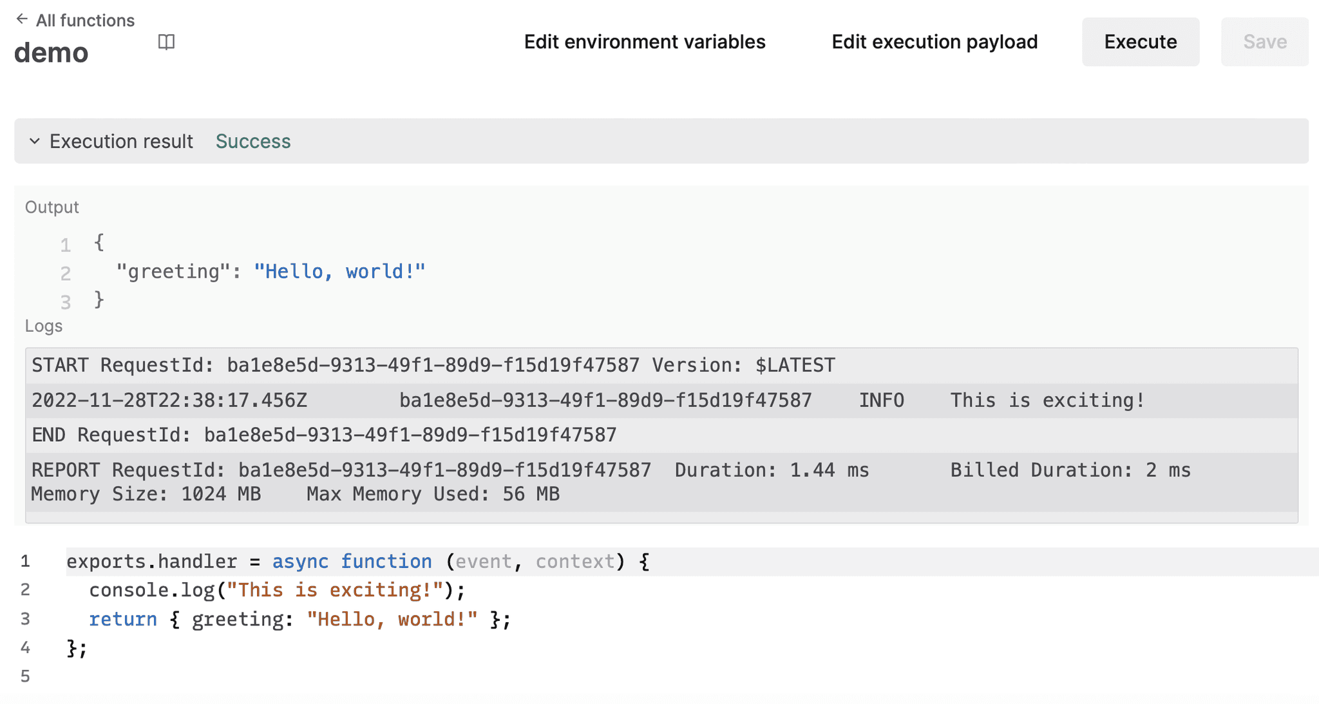Click the Success status label
This screenshot has width=1319, height=704.
point(253,141)
